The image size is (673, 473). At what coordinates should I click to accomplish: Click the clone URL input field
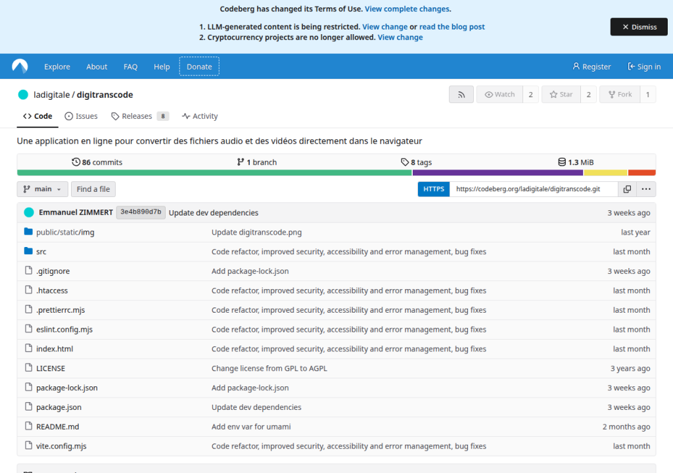pos(534,189)
